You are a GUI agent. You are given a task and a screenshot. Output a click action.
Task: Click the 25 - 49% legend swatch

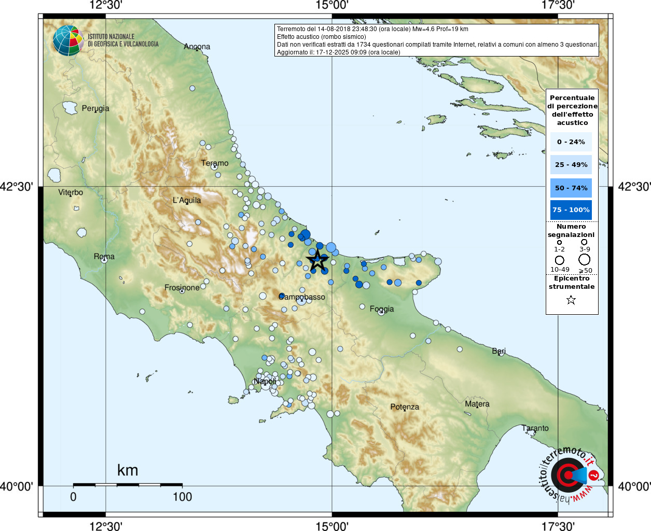tap(571, 165)
